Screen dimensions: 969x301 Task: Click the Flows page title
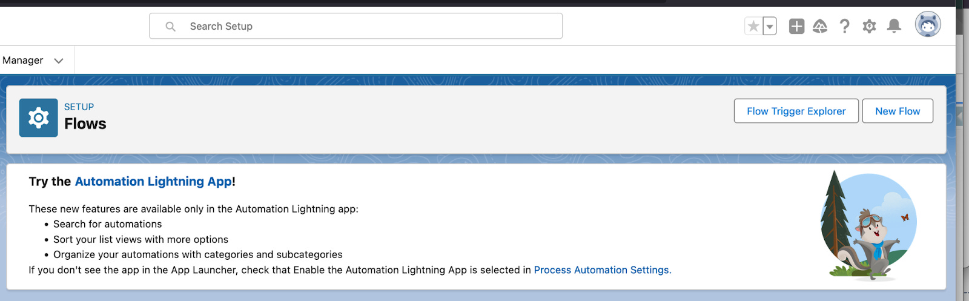(85, 124)
